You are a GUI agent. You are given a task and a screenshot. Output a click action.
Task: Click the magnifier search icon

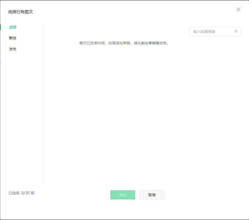point(236,31)
